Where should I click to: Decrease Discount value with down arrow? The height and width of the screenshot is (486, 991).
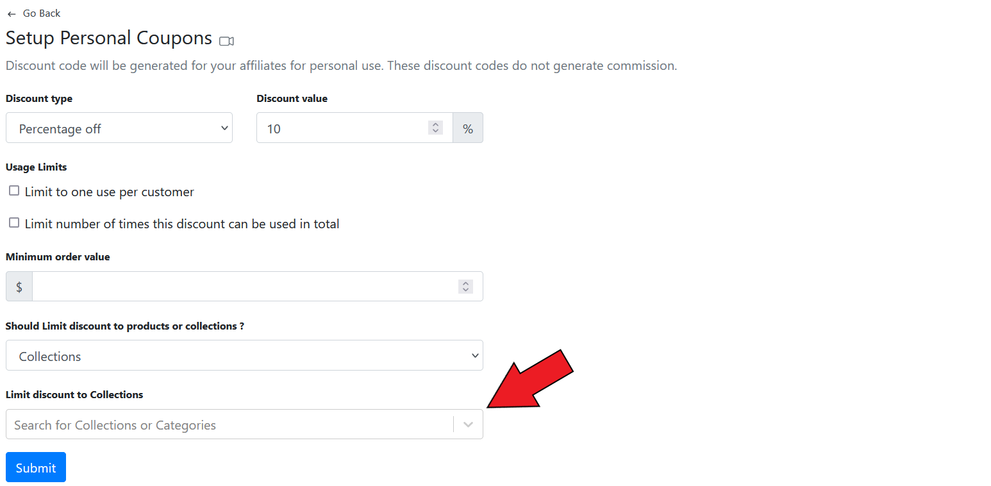click(x=435, y=131)
